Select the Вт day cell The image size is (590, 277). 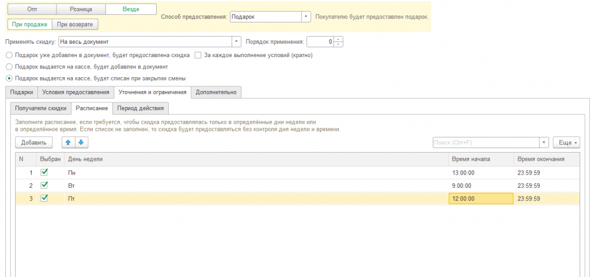pyautogui.click(x=256, y=185)
